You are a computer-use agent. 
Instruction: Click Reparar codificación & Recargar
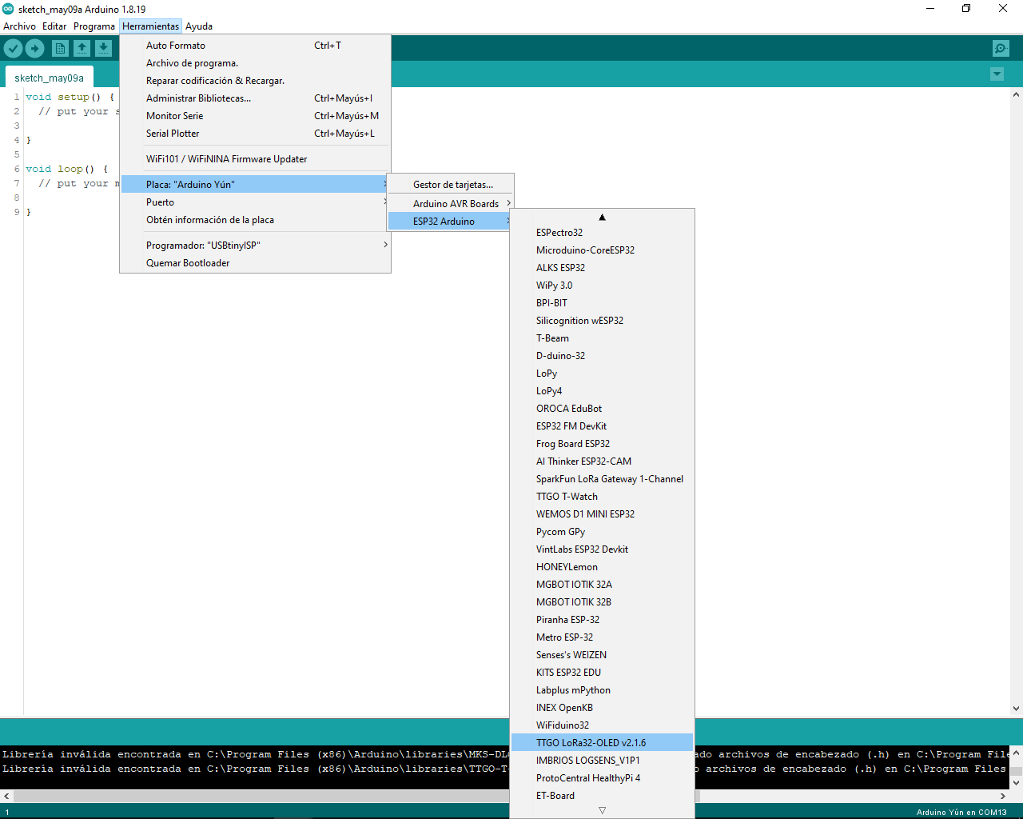point(255,81)
